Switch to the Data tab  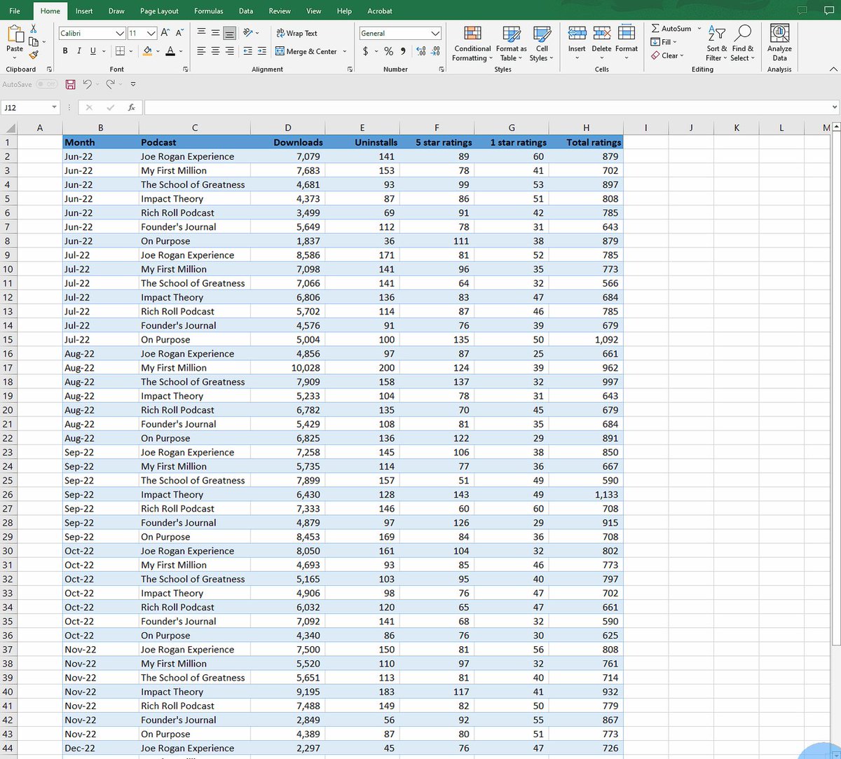(246, 11)
